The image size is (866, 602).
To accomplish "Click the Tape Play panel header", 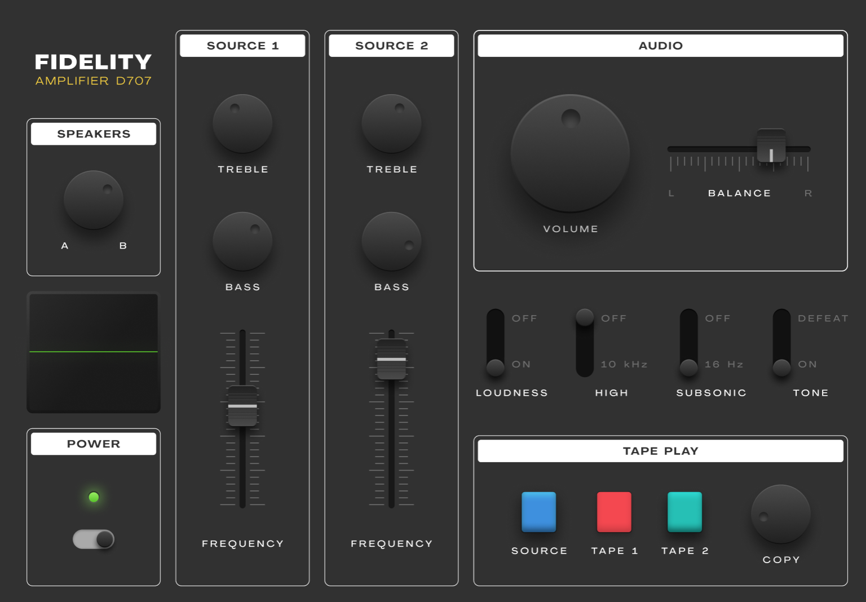I will click(660, 451).
